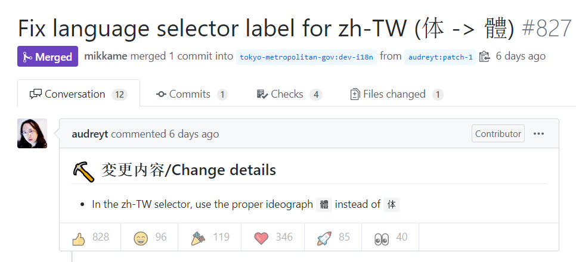Open the audreyt:patch-1 branch link
This screenshot has width=576, height=262.
pos(440,57)
